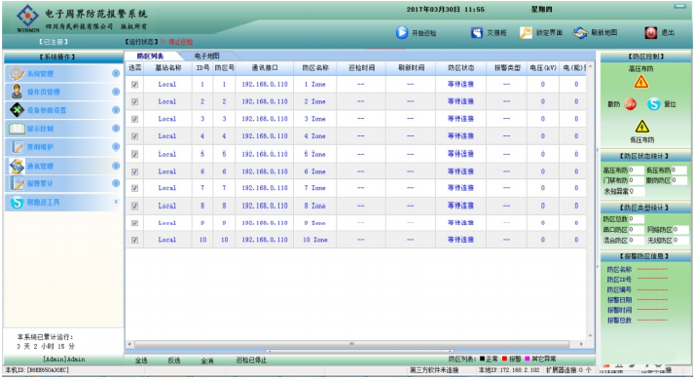Click the 设备参数设置 black diamond icon

(17, 110)
